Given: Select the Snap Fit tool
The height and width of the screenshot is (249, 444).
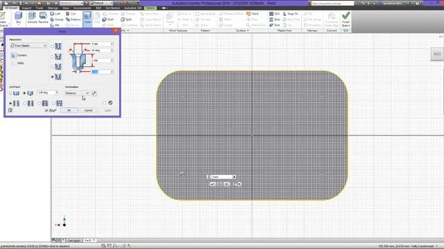Looking at the screenshot, I should point(290,14).
